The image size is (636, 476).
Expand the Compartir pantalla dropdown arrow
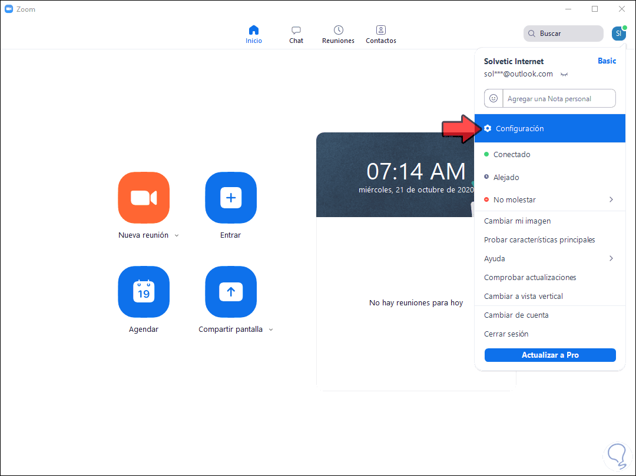coord(271,329)
